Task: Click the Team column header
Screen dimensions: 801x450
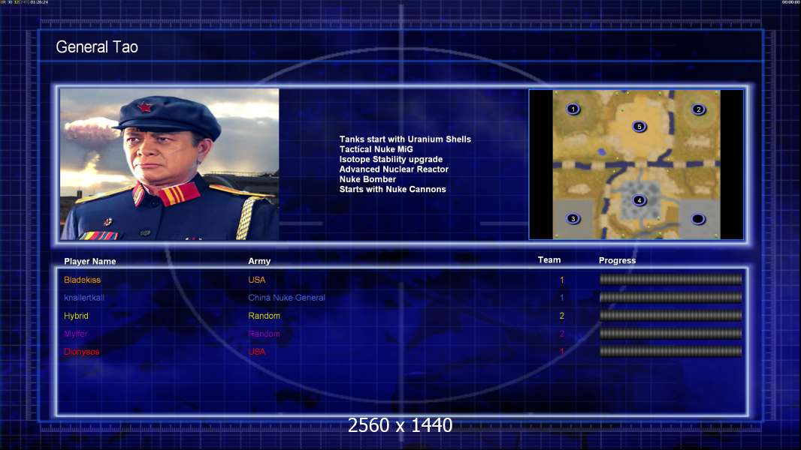Action: click(549, 260)
